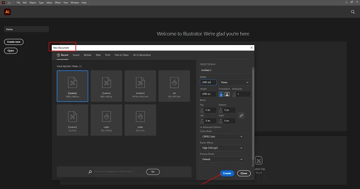Open the Edit menu
Viewport: 360px width, 189px height.
pyautogui.click(x=25, y=3)
